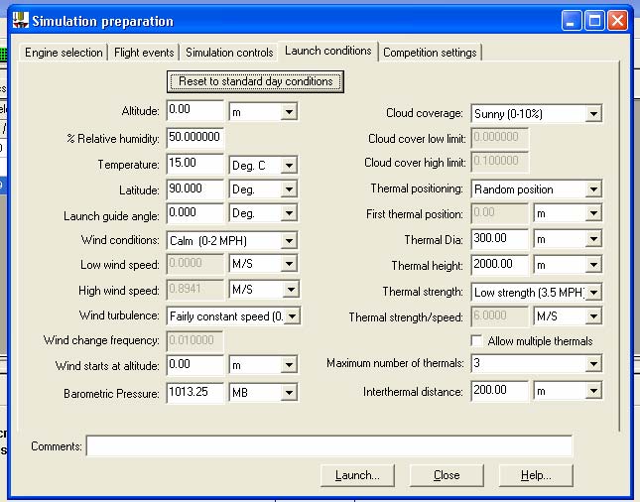The height and width of the screenshot is (502, 640).
Task: Click into the Comments text field
Action: tap(328, 446)
